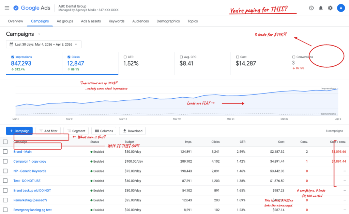Switch to the Keywords tab

pos(117,21)
